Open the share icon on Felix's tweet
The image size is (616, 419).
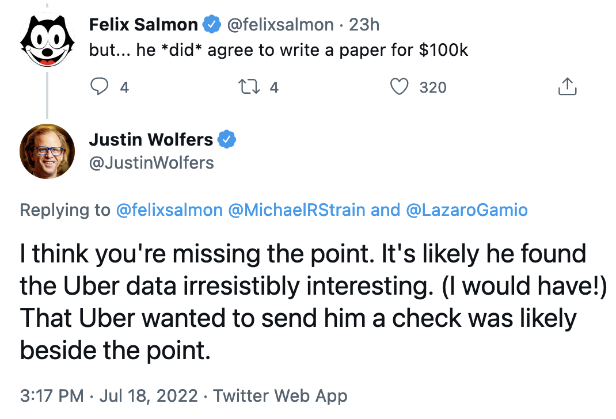coord(567,87)
